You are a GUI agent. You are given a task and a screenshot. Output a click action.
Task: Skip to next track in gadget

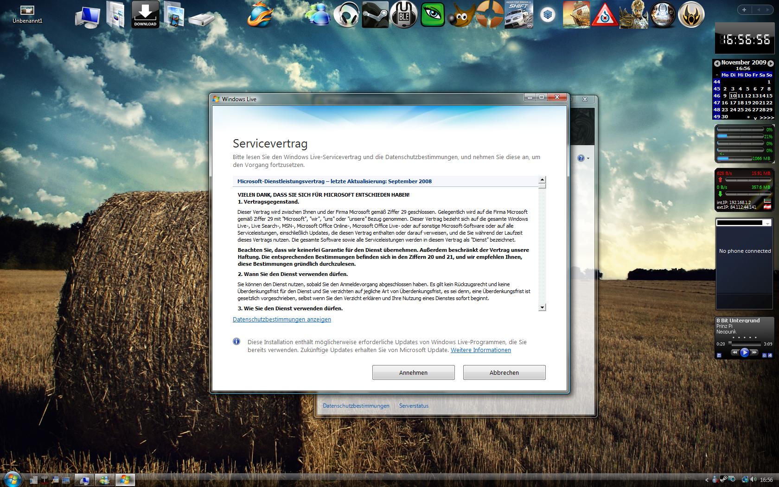pos(754,352)
